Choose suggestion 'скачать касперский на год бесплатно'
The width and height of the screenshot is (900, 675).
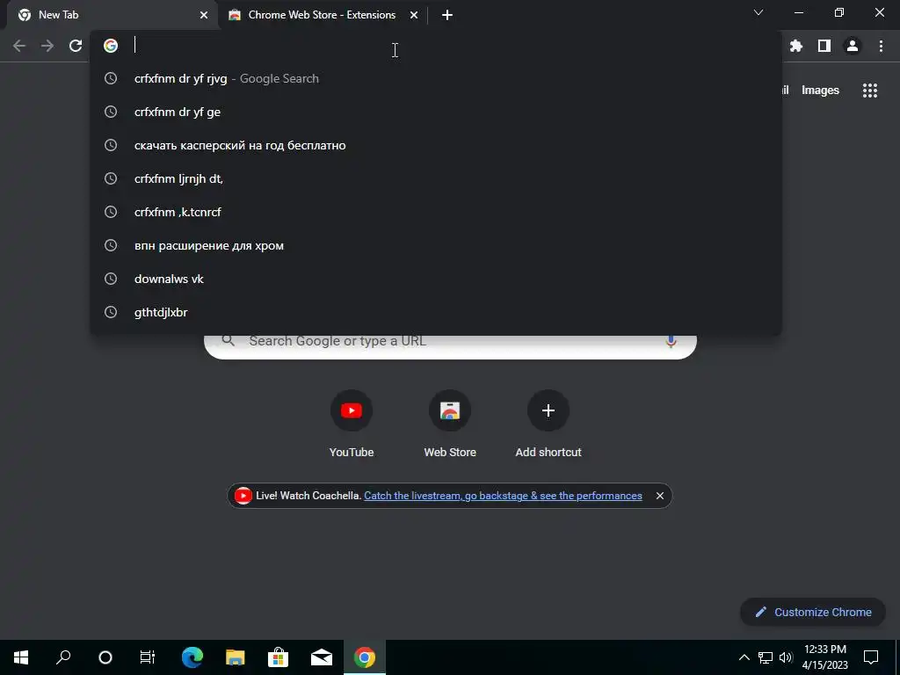pyautogui.click(x=435, y=145)
